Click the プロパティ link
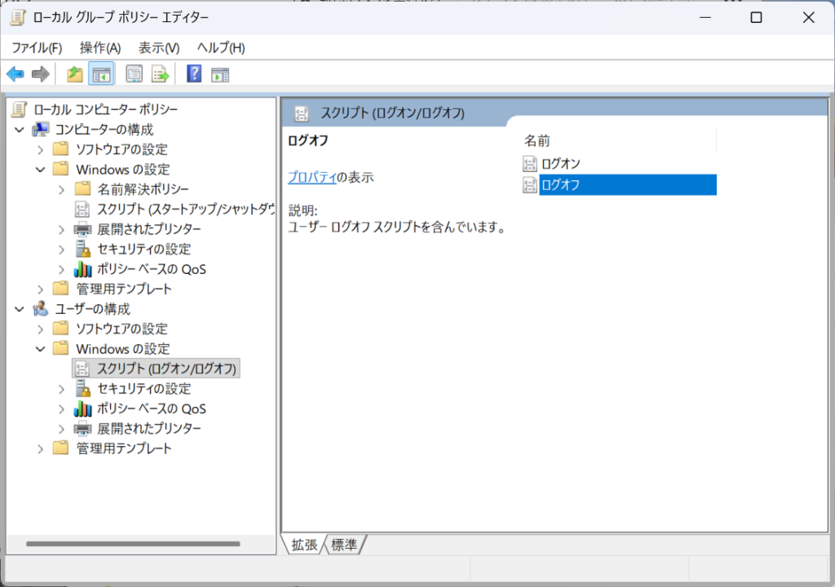Viewport: 835px width, 587px height. [312, 177]
